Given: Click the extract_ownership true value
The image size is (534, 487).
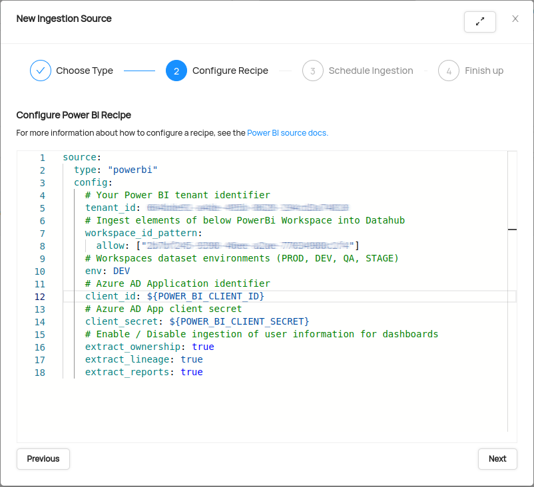Looking at the screenshot, I should [x=203, y=347].
